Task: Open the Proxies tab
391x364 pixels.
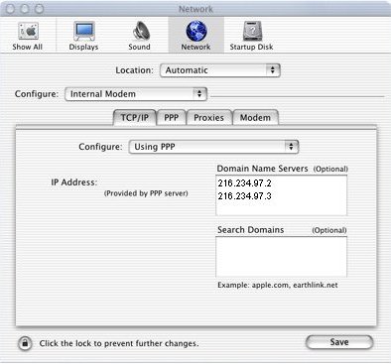Action: click(209, 118)
